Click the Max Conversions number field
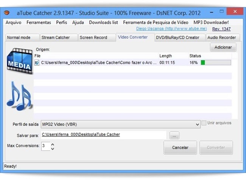The height and width of the screenshot is (180, 246). pyautogui.click(x=46, y=146)
